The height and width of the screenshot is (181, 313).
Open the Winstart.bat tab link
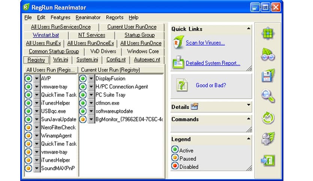(46, 35)
